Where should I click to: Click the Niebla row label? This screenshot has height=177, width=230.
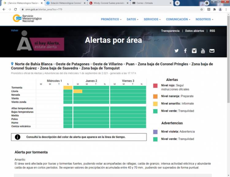(15, 116)
